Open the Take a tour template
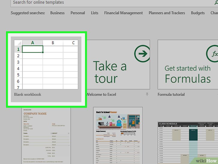The image size is (218, 164). coord(118,65)
